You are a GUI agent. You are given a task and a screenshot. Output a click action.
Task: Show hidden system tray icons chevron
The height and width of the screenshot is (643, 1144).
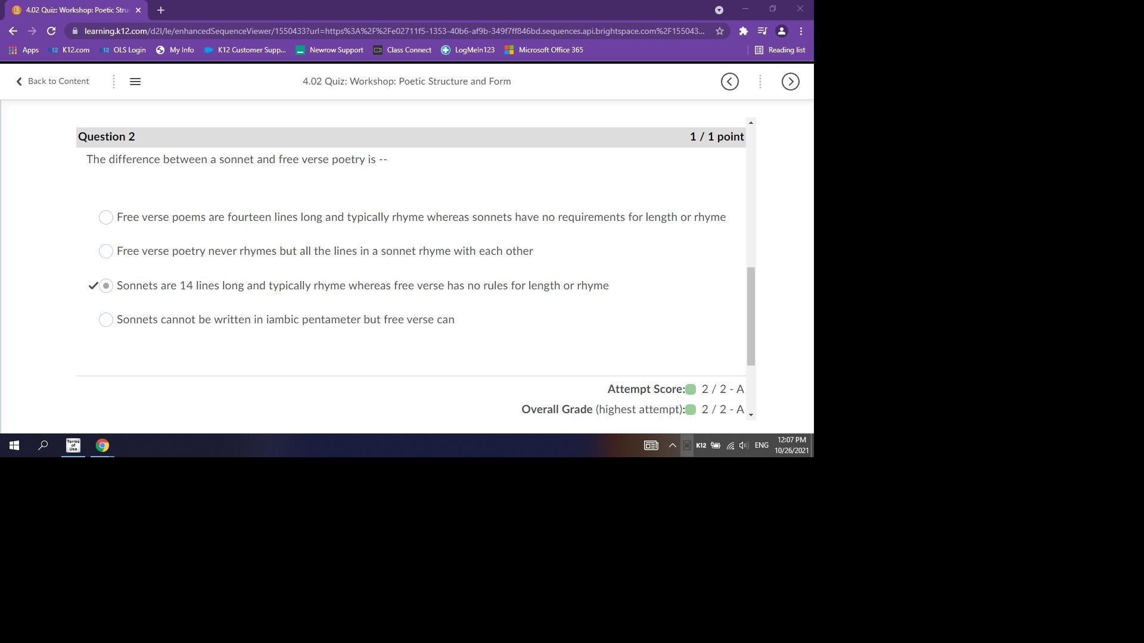click(x=672, y=445)
